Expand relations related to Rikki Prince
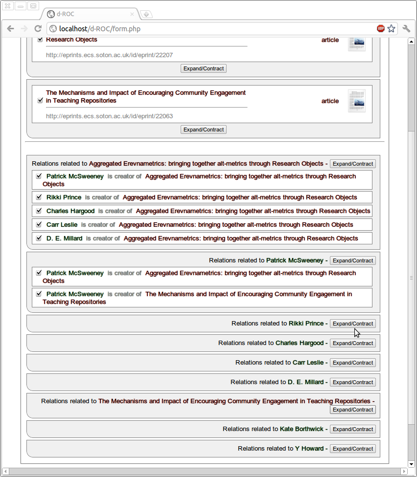Screen dimensions: 417x477 [x=352, y=324]
